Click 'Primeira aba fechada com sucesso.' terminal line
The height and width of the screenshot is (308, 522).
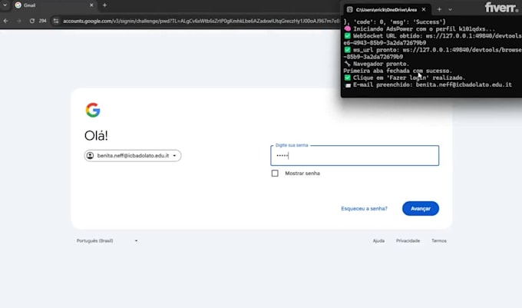tap(398, 71)
